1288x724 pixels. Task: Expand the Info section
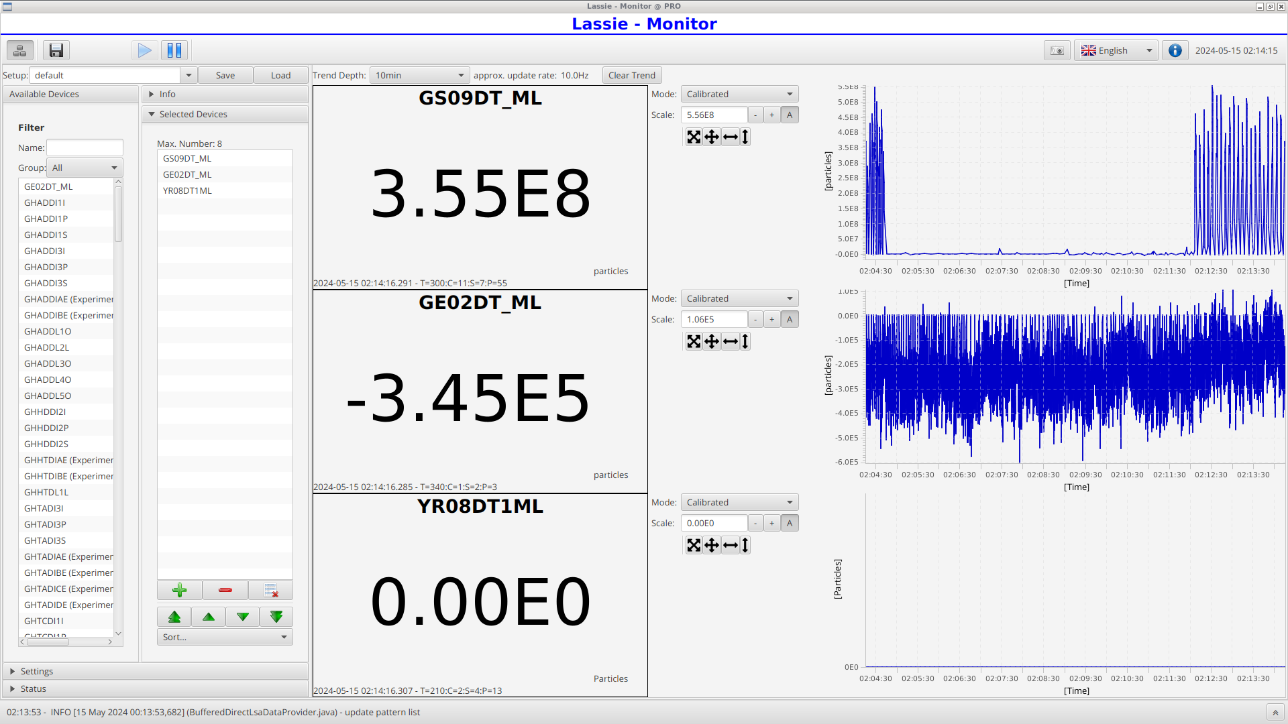click(x=225, y=94)
